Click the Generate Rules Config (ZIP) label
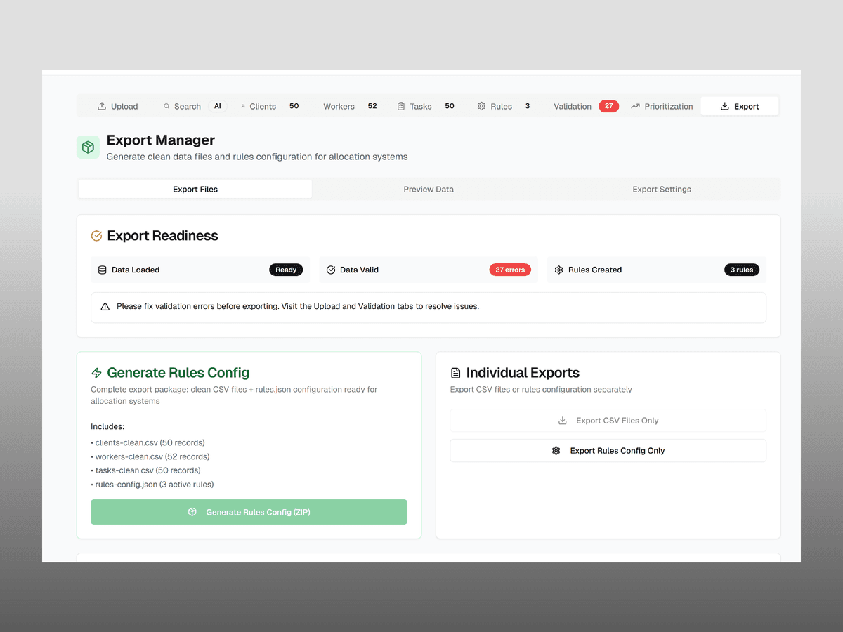 258,512
